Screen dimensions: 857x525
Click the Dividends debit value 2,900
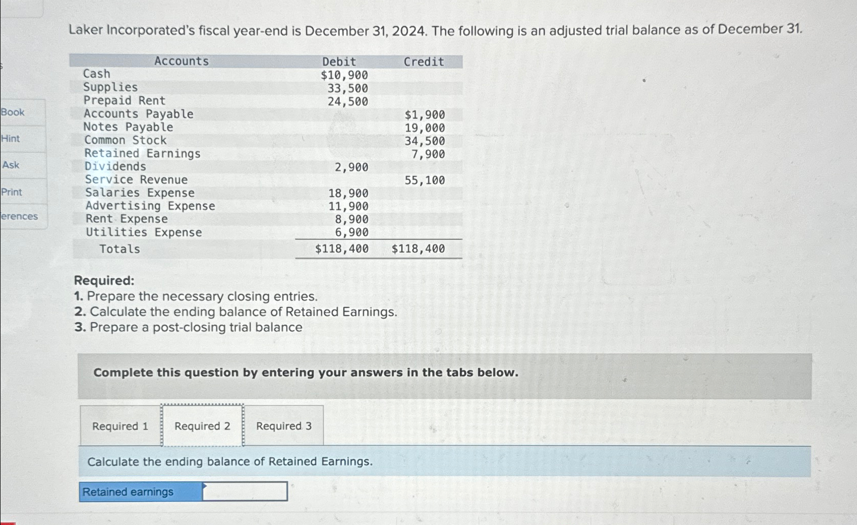[351, 167]
